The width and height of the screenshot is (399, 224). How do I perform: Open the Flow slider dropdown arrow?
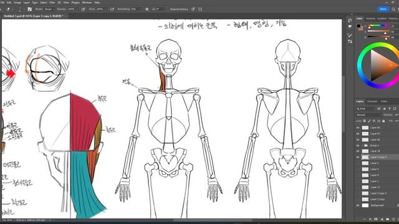(x=106, y=9)
